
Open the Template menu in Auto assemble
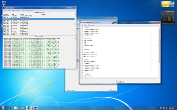pyautogui.click(x=91, y=25)
